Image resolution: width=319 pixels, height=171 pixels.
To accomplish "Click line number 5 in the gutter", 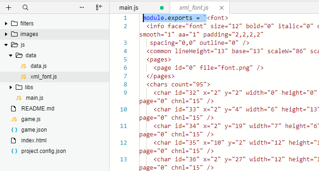I will click(125, 60).
